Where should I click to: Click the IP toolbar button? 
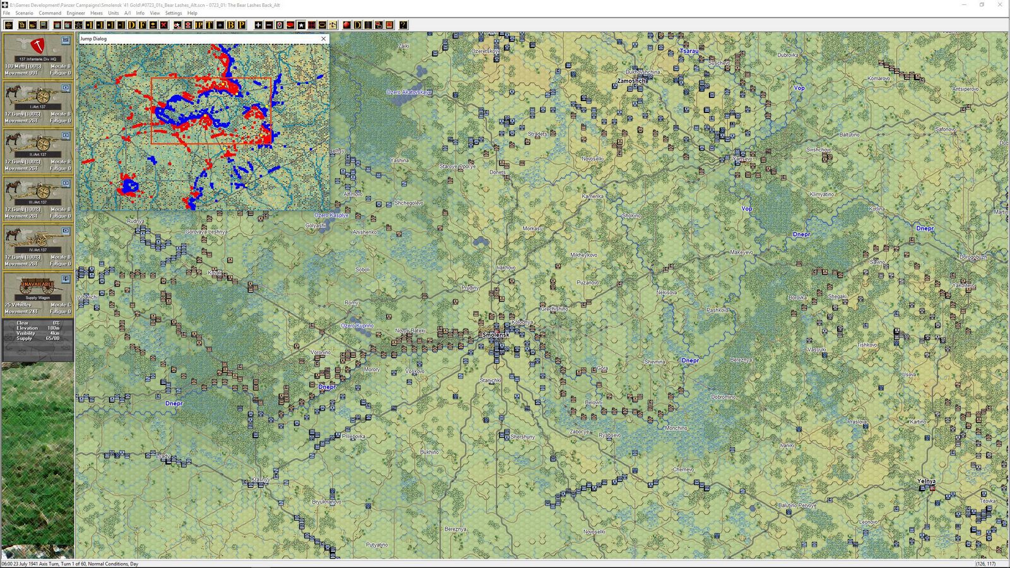click(199, 25)
